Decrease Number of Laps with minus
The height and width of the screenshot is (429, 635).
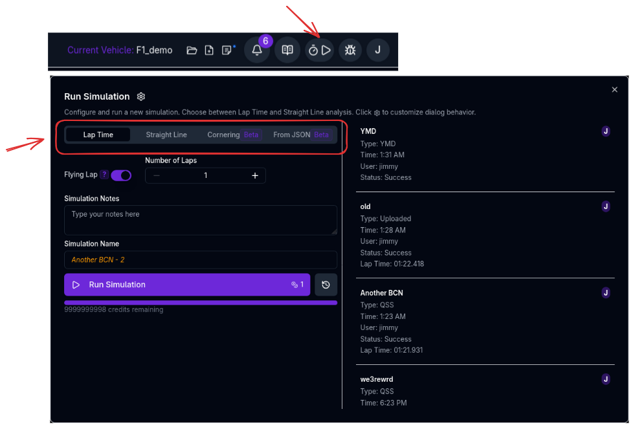pos(157,175)
